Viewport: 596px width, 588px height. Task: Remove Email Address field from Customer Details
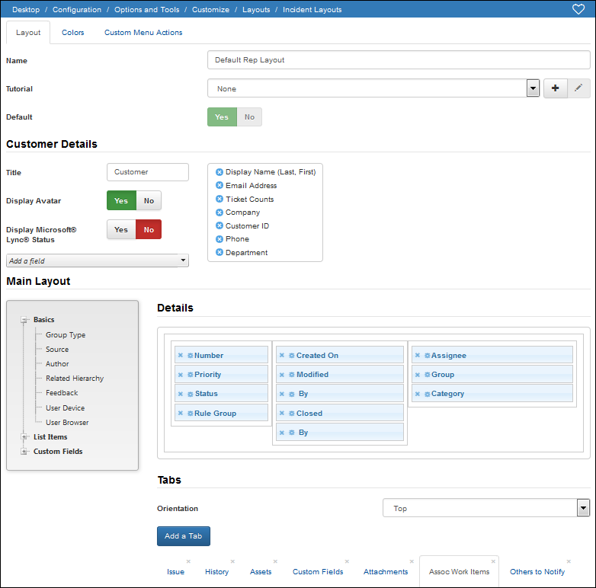pyautogui.click(x=219, y=185)
